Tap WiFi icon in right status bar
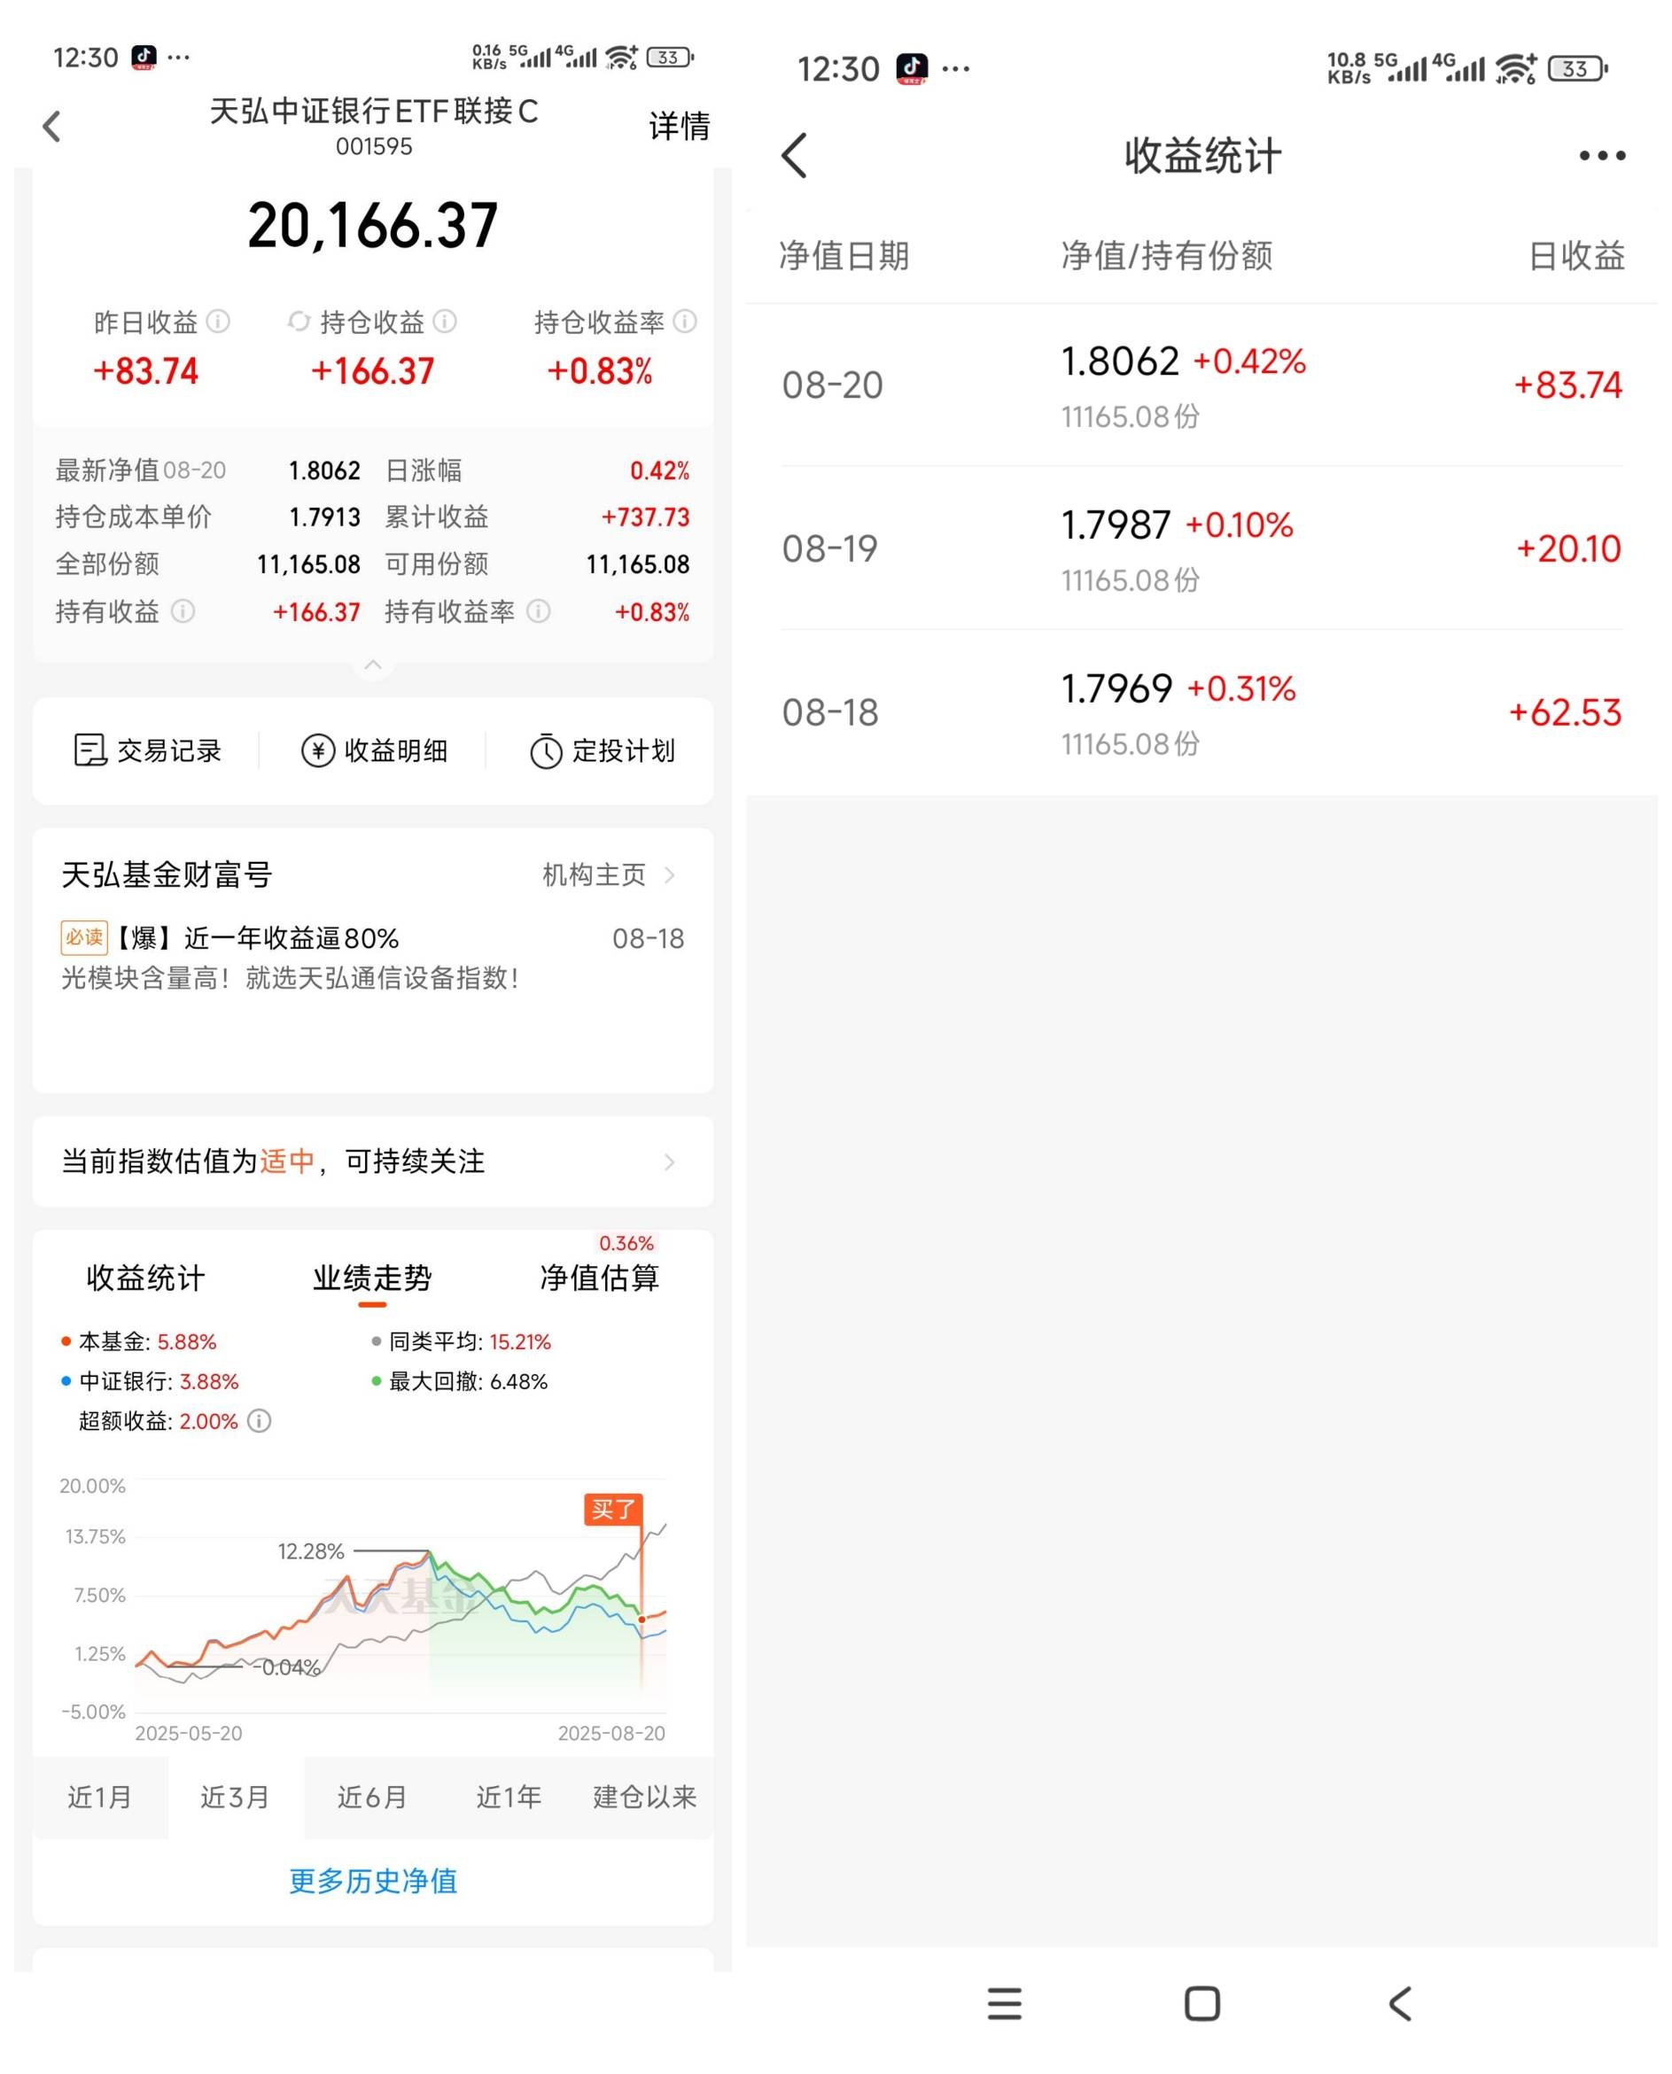 point(1517,67)
